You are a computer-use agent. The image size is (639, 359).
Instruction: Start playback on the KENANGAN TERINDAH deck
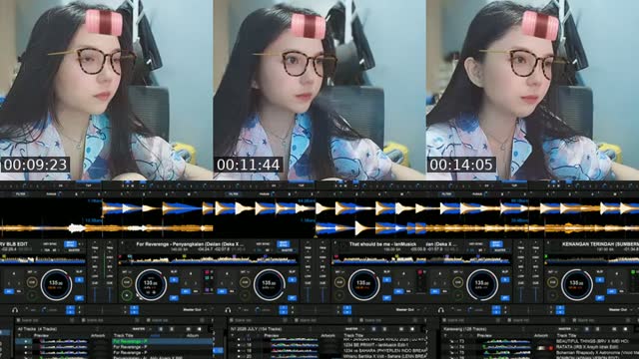552,295
